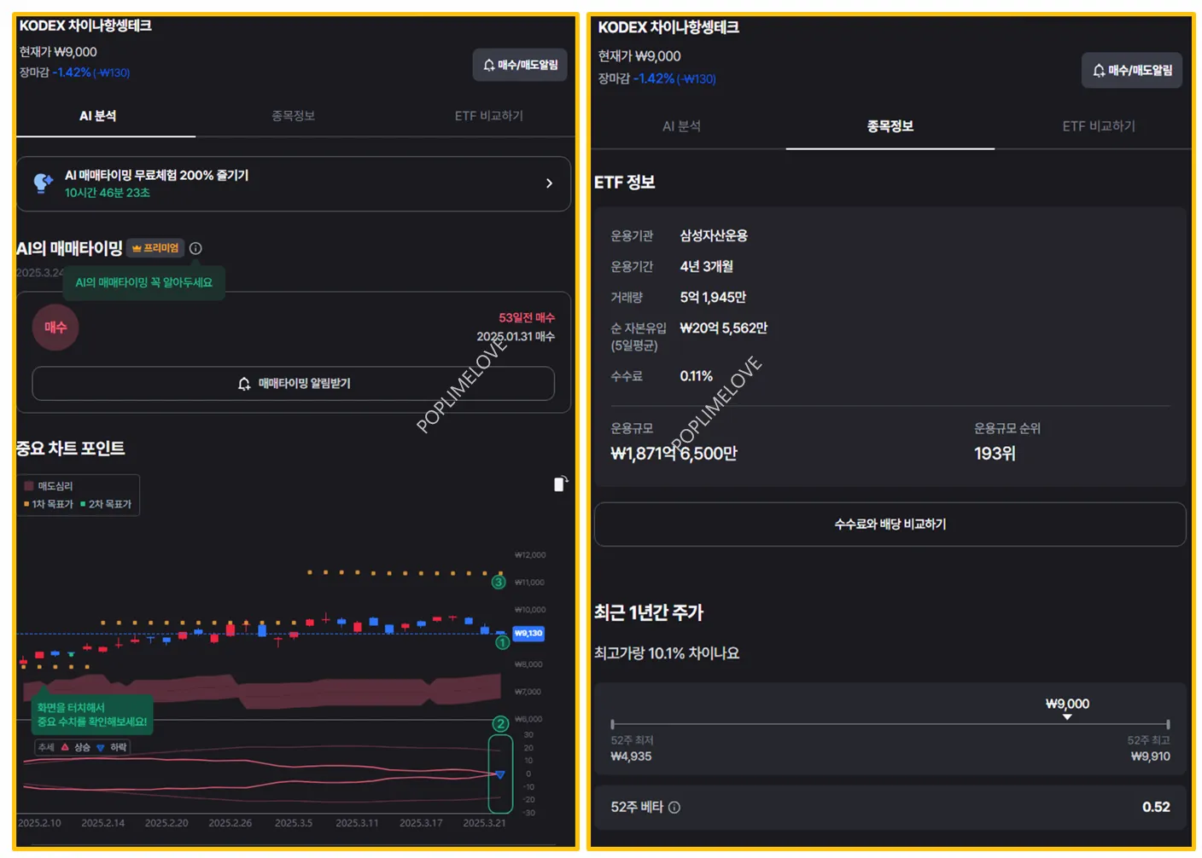Click the 프리미엄 crown badge
The height and width of the screenshot is (858, 1202).
coord(156,248)
